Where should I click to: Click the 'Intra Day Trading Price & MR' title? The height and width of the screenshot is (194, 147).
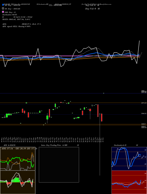click(x=54, y=145)
